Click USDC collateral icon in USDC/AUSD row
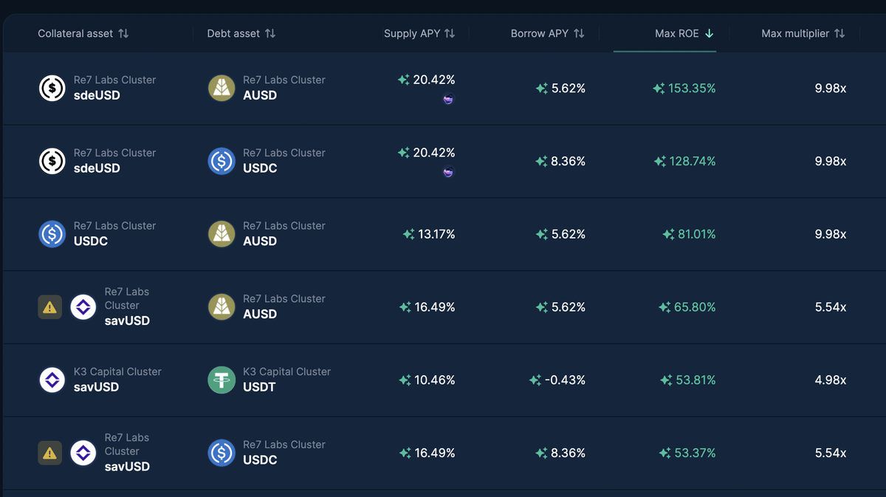The image size is (886, 497). [52, 234]
